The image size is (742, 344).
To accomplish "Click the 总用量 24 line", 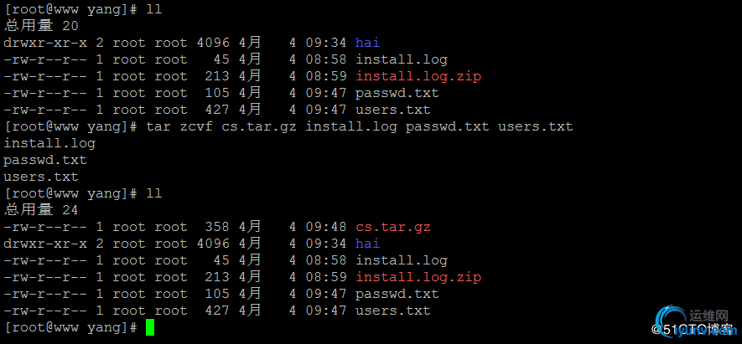I will (x=41, y=210).
